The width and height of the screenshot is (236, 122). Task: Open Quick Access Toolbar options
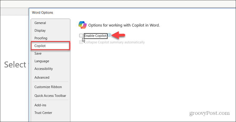click(x=50, y=96)
